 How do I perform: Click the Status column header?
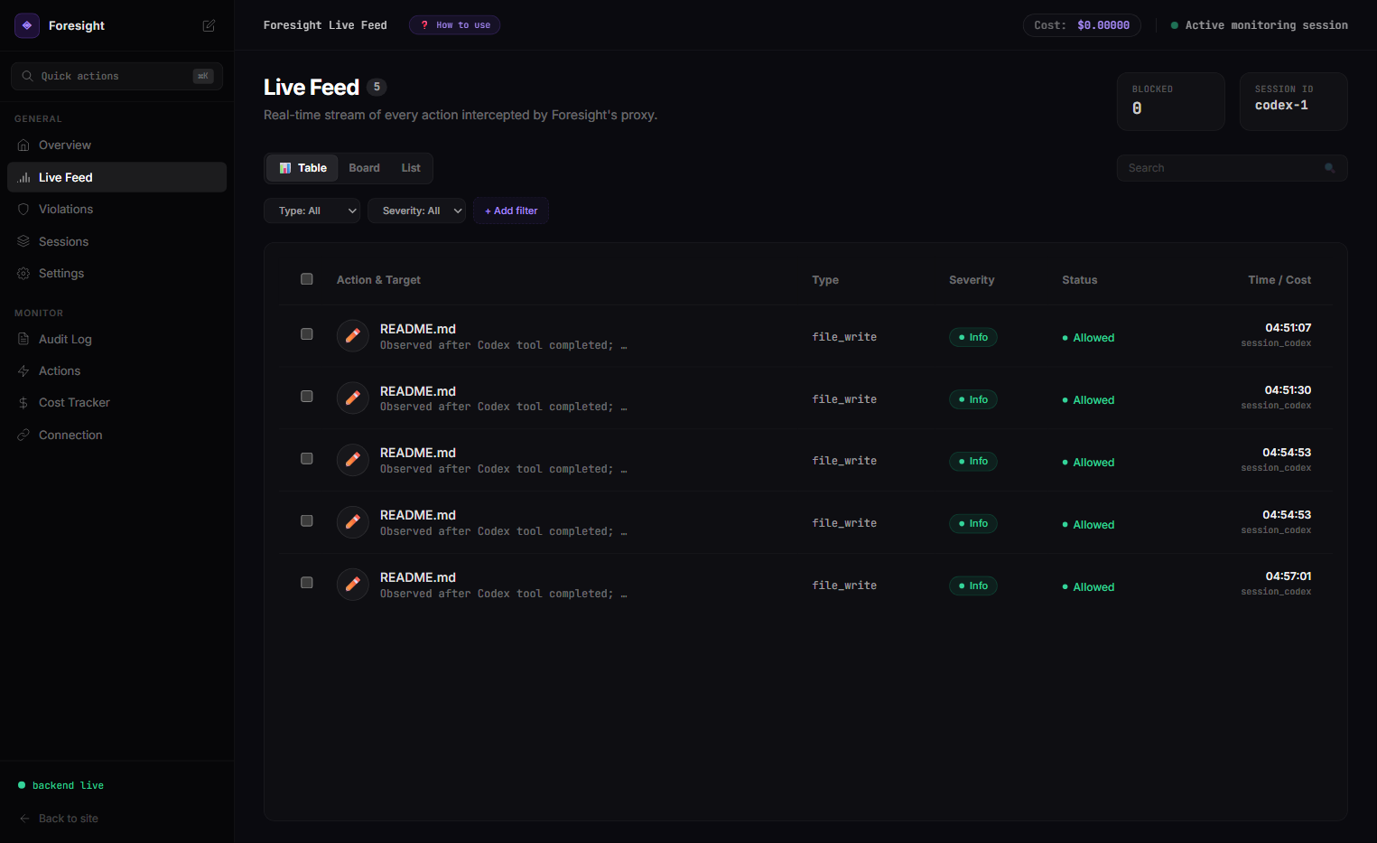coord(1080,280)
